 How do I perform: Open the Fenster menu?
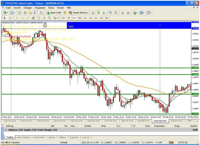tap(60, 8)
